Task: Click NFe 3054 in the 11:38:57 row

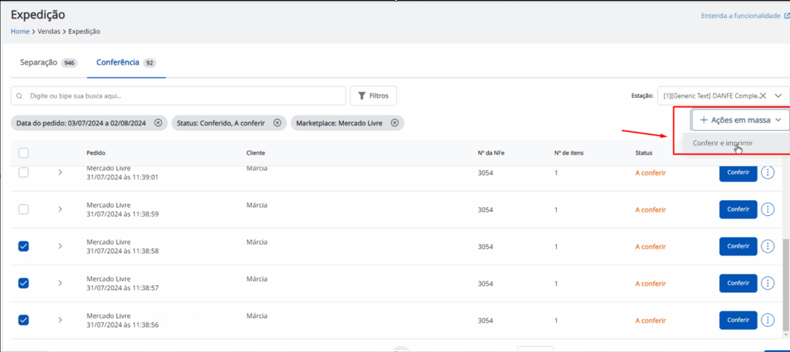Action: pyautogui.click(x=485, y=284)
